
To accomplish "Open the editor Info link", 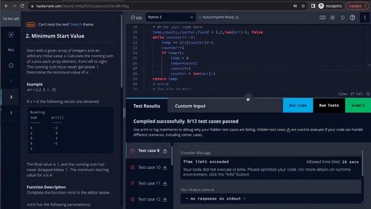I will coord(137,17).
